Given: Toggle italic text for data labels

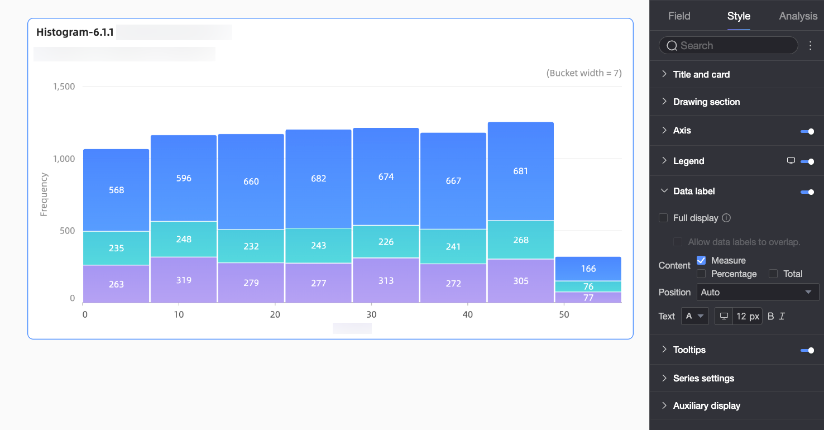Looking at the screenshot, I should click(782, 316).
